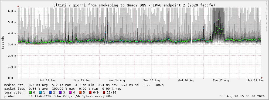Click the Seconds y-axis label

pyautogui.click(x=3, y=43)
